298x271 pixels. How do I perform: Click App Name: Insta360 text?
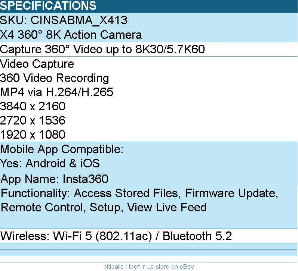click(54, 179)
